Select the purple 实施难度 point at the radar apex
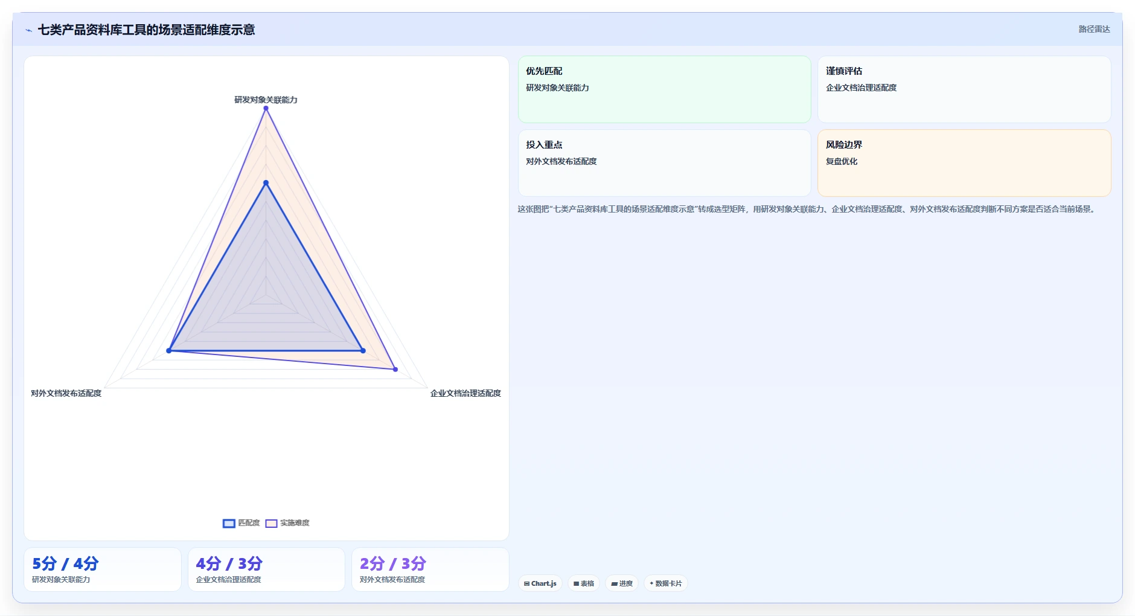Screen dimensions: 1135x616 point(266,108)
